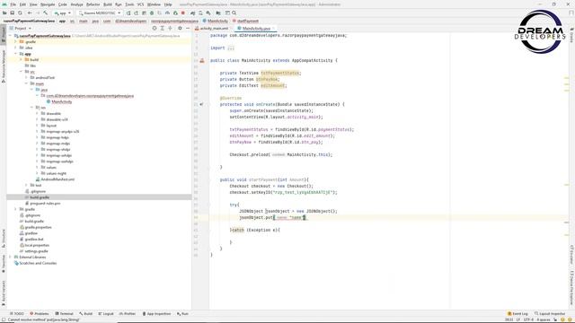
Task: Open the Refactor menu
Action: pyautogui.click(x=93, y=4)
